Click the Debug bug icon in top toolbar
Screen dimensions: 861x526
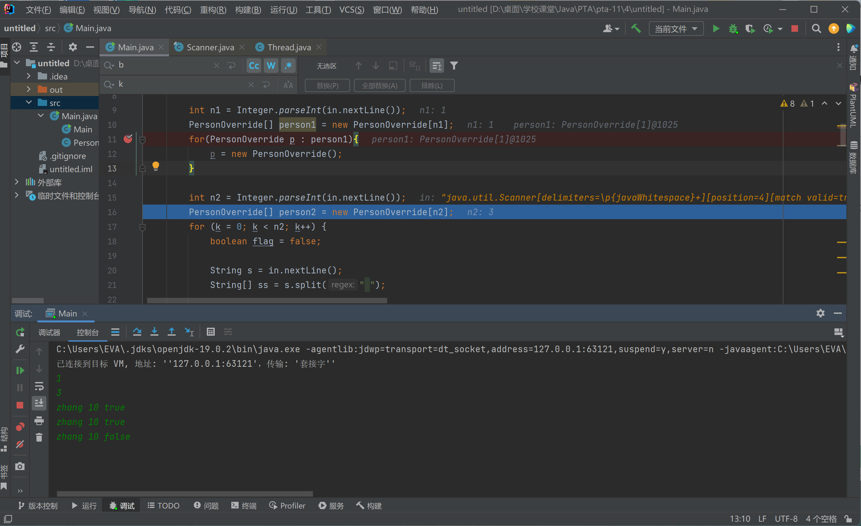[733, 28]
